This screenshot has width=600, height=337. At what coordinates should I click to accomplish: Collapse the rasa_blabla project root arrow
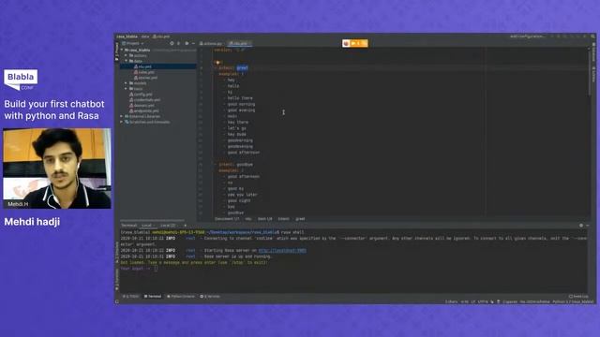tap(122, 50)
